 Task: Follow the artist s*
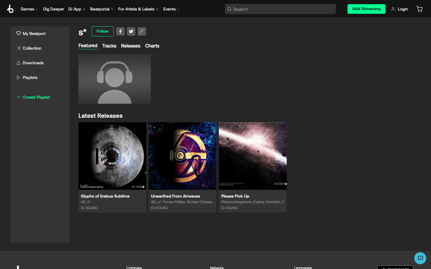click(x=103, y=31)
